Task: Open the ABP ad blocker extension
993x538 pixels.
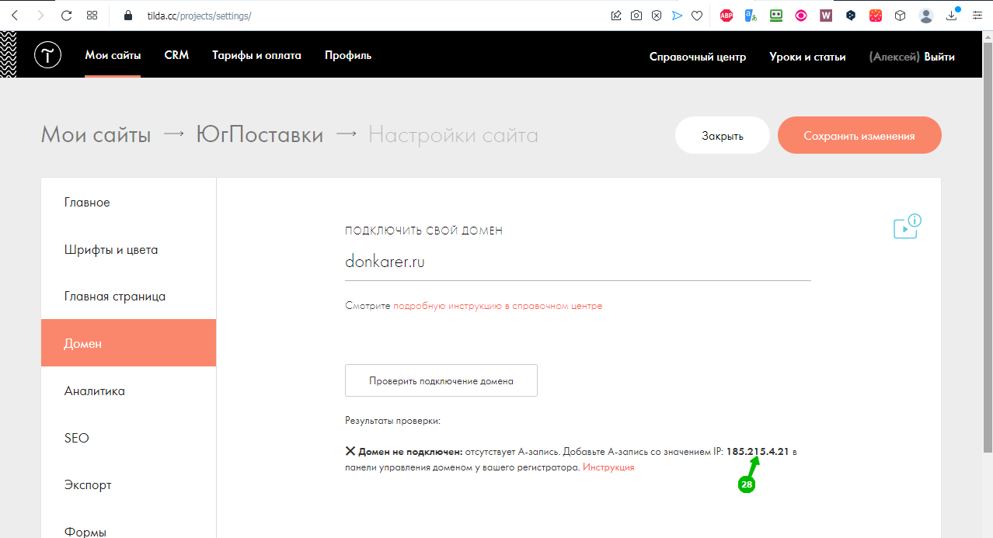Action: pos(726,15)
